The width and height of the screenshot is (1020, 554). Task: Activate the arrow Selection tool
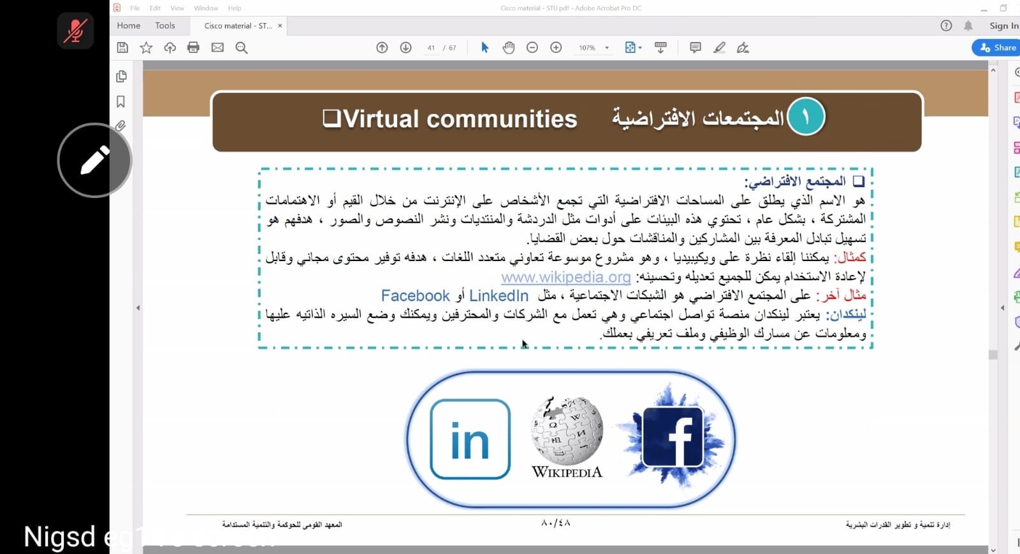click(x=484, y=48)
